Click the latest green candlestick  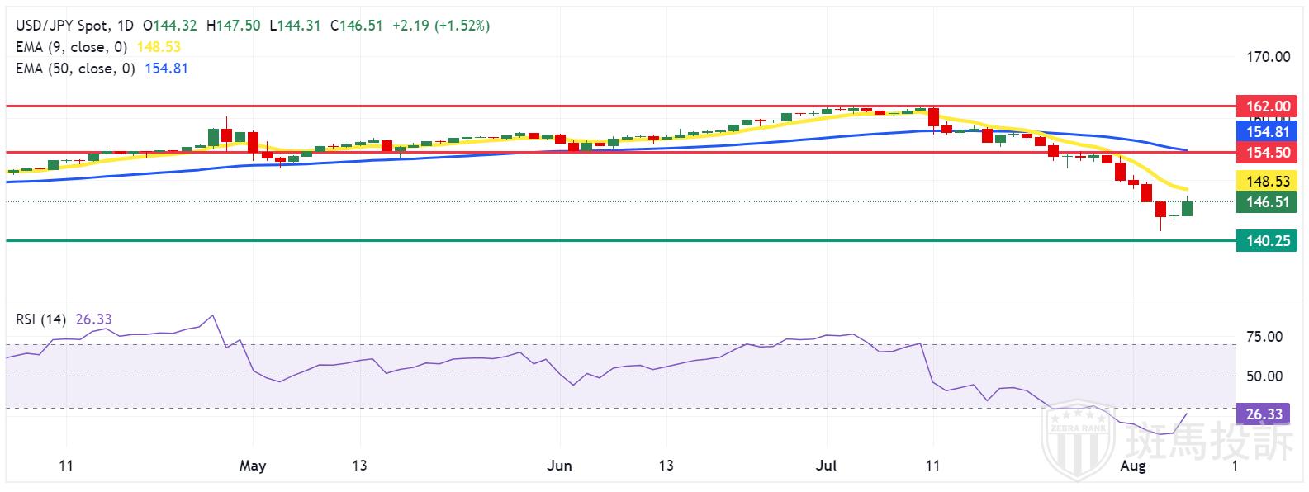(1188, 208)
